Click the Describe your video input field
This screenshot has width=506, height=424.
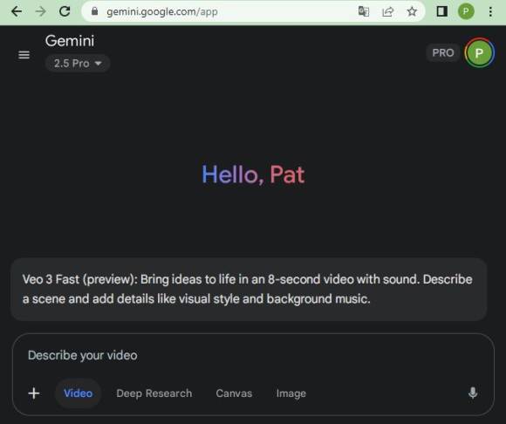pos(253,355)
